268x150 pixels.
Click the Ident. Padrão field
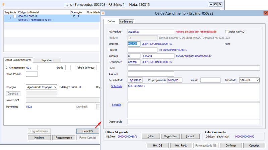31,74
